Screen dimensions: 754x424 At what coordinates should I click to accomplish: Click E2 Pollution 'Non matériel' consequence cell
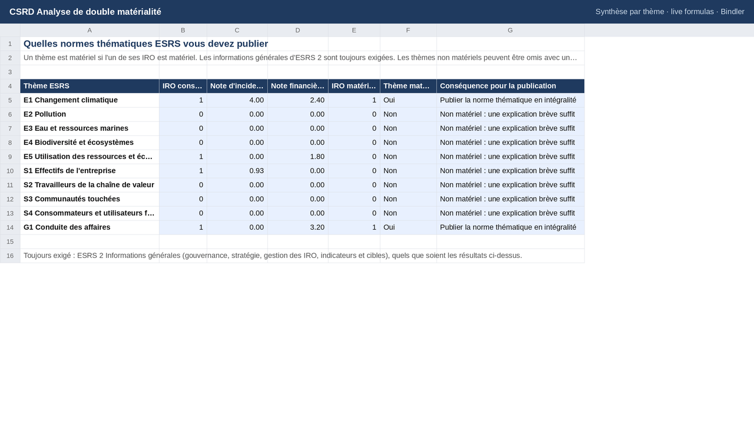510,114
